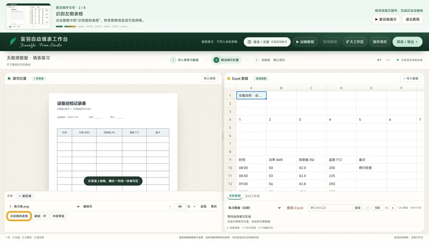Click the cell range input 例 C10:C22
The width and height of the screenshot is (429, 241).
(330, 208)
